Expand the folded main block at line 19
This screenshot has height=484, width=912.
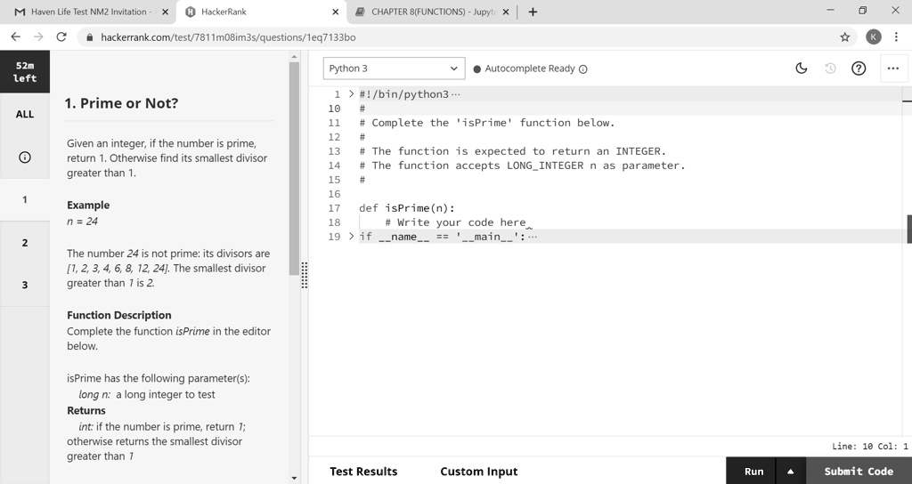pos(351,237)
